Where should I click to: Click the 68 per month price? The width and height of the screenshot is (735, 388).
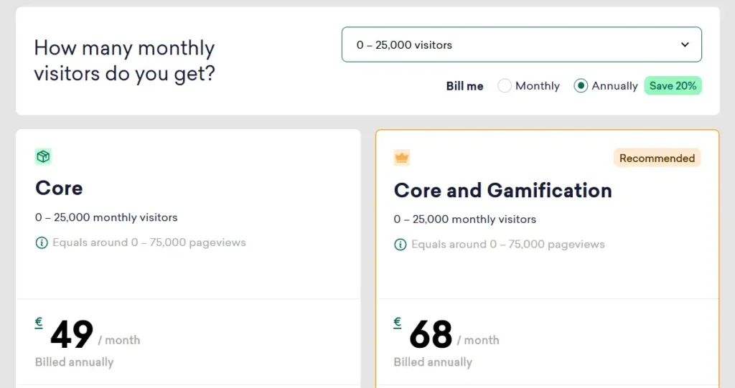point(431,335)
